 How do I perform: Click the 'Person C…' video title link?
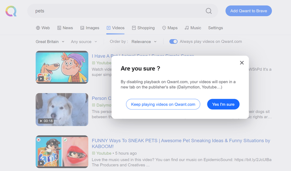click(x=101, y=98)
